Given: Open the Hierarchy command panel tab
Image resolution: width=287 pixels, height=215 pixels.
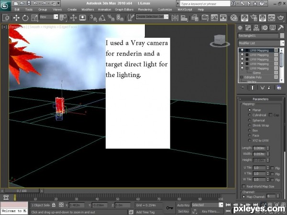Looking at the screenshot, I should point(256,28).
